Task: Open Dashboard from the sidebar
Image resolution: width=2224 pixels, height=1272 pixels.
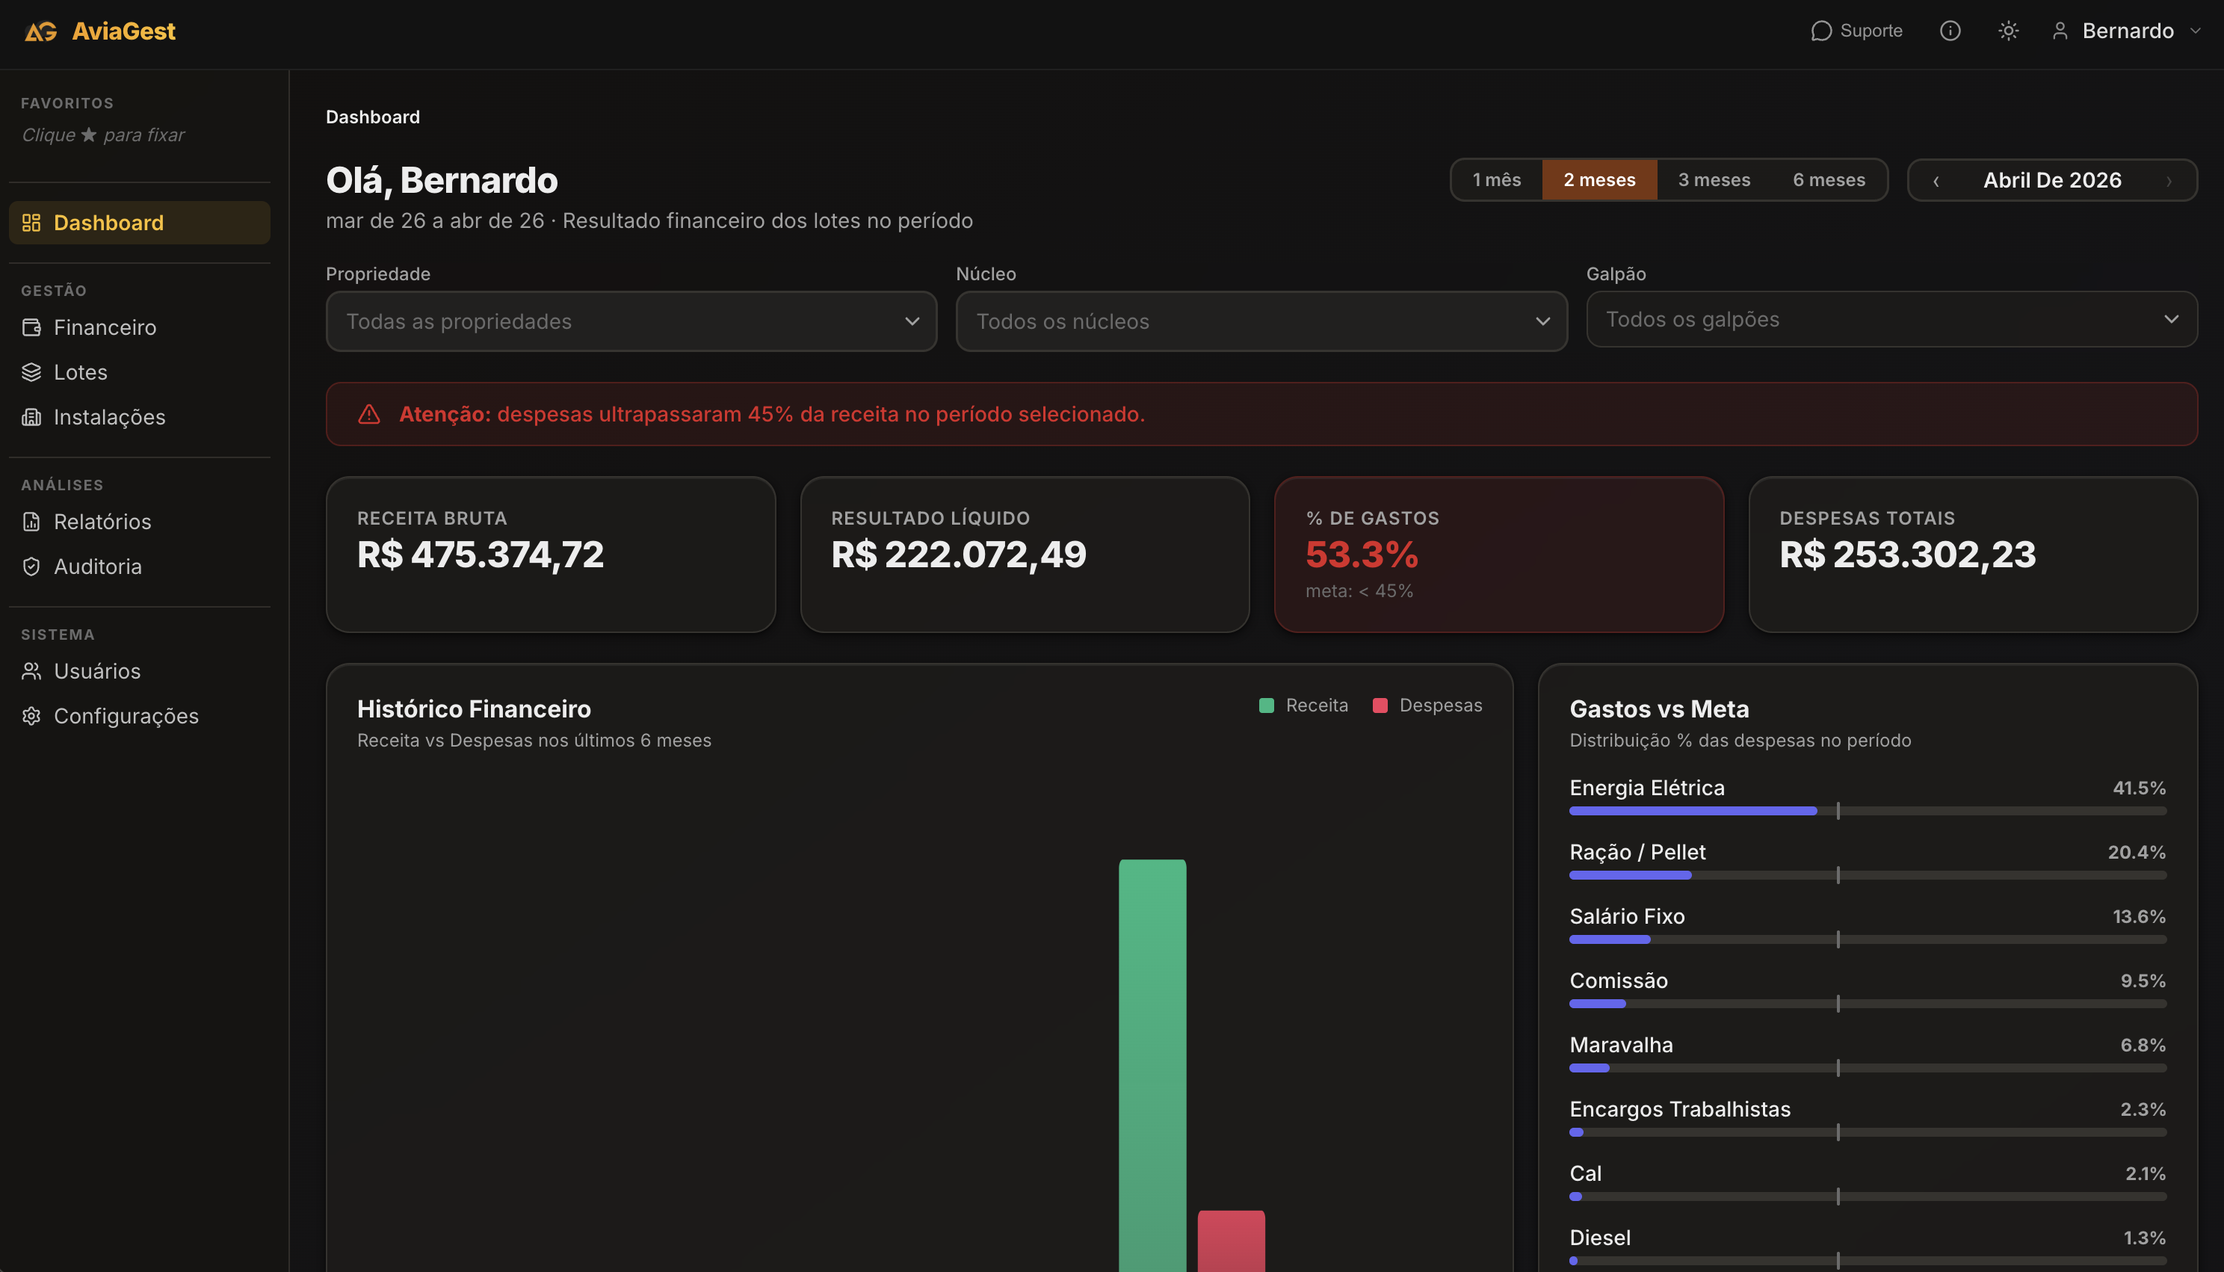Action: pyautogui.click(x=140, y=223)
